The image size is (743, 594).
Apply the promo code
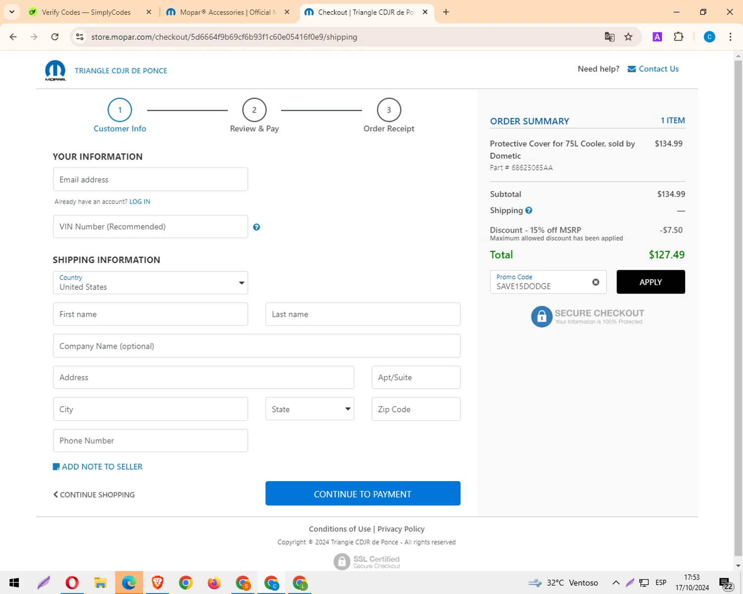(650, 282)
